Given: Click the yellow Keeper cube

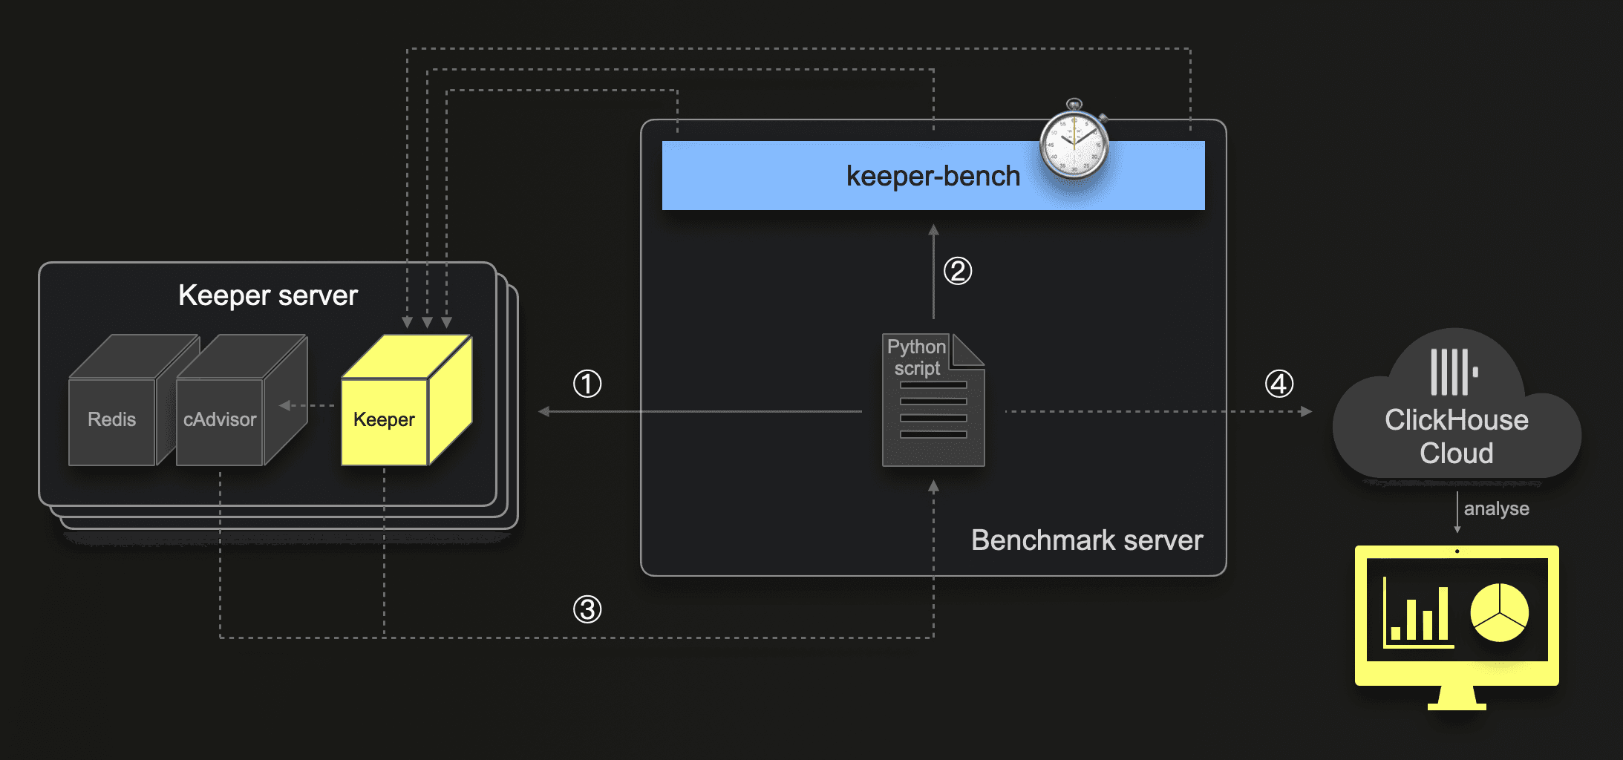Looking at the screenshot, I should point(385,420).
